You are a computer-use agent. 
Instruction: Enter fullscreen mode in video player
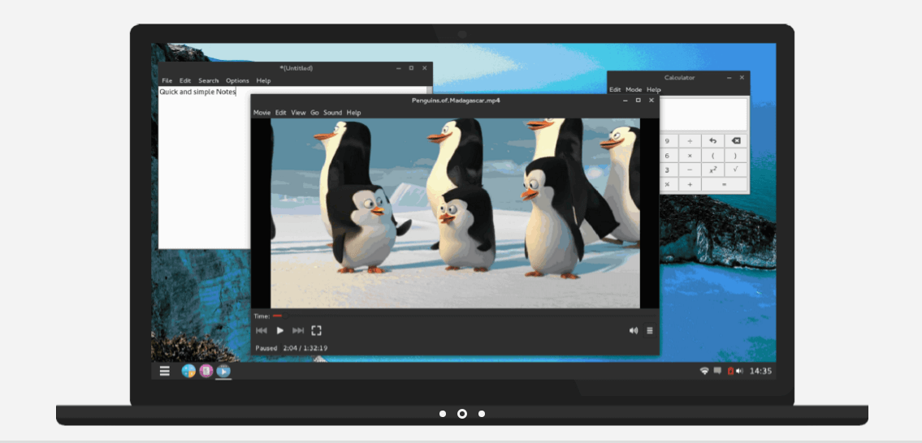click(316, 331)
